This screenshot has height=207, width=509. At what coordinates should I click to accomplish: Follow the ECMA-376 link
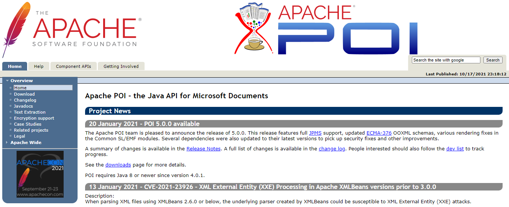click(379, 133)
